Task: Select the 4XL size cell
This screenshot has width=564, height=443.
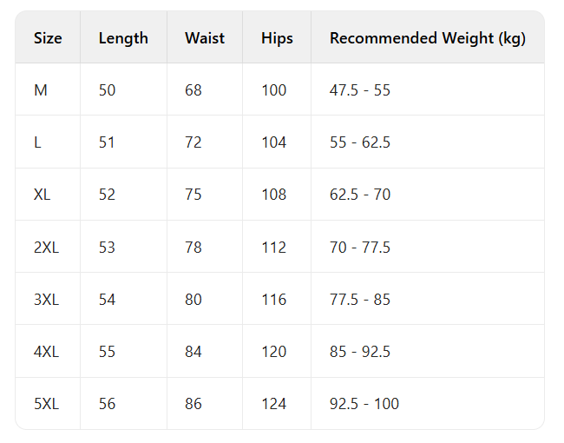Action: [46, 352]
